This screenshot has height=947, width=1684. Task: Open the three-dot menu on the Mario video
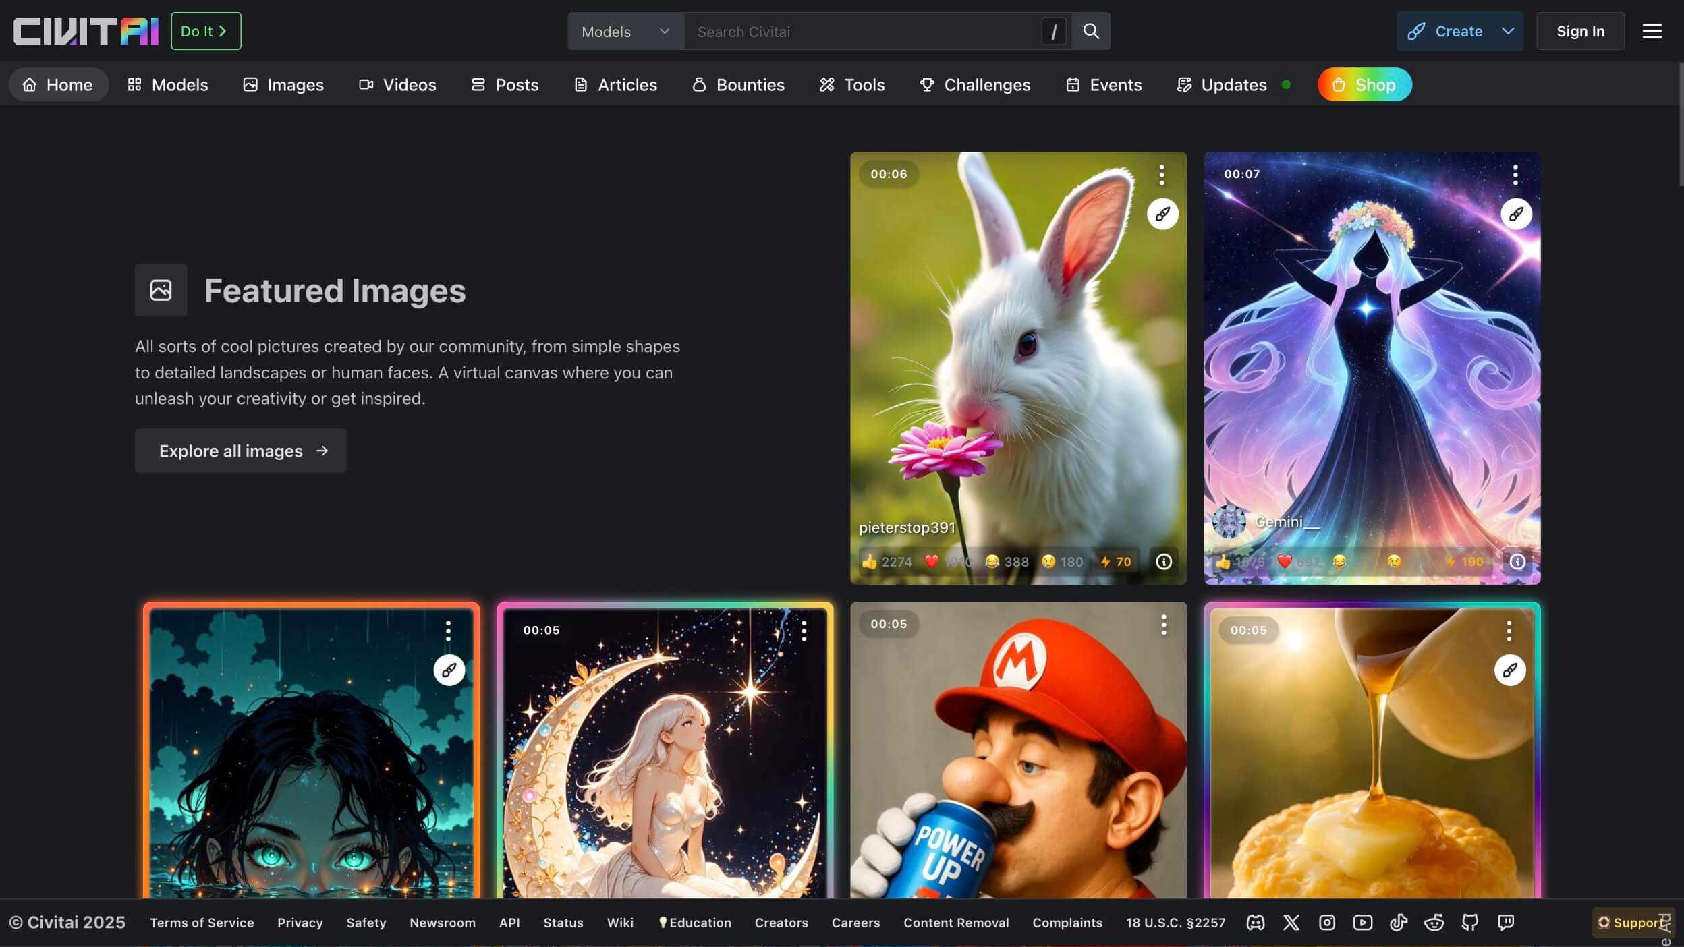tap(1163, 625)
